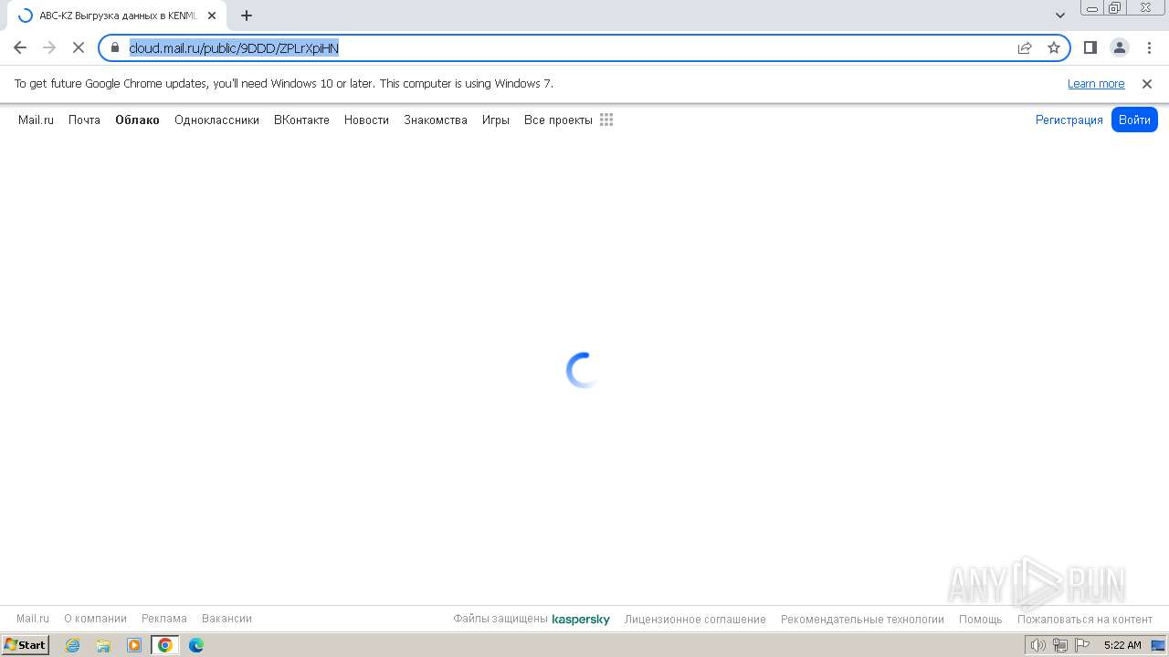The height and width of the screenshot is (657, 1169).
Task: Launch Internet Explorer from taskbar
Action: pos(73,645)
